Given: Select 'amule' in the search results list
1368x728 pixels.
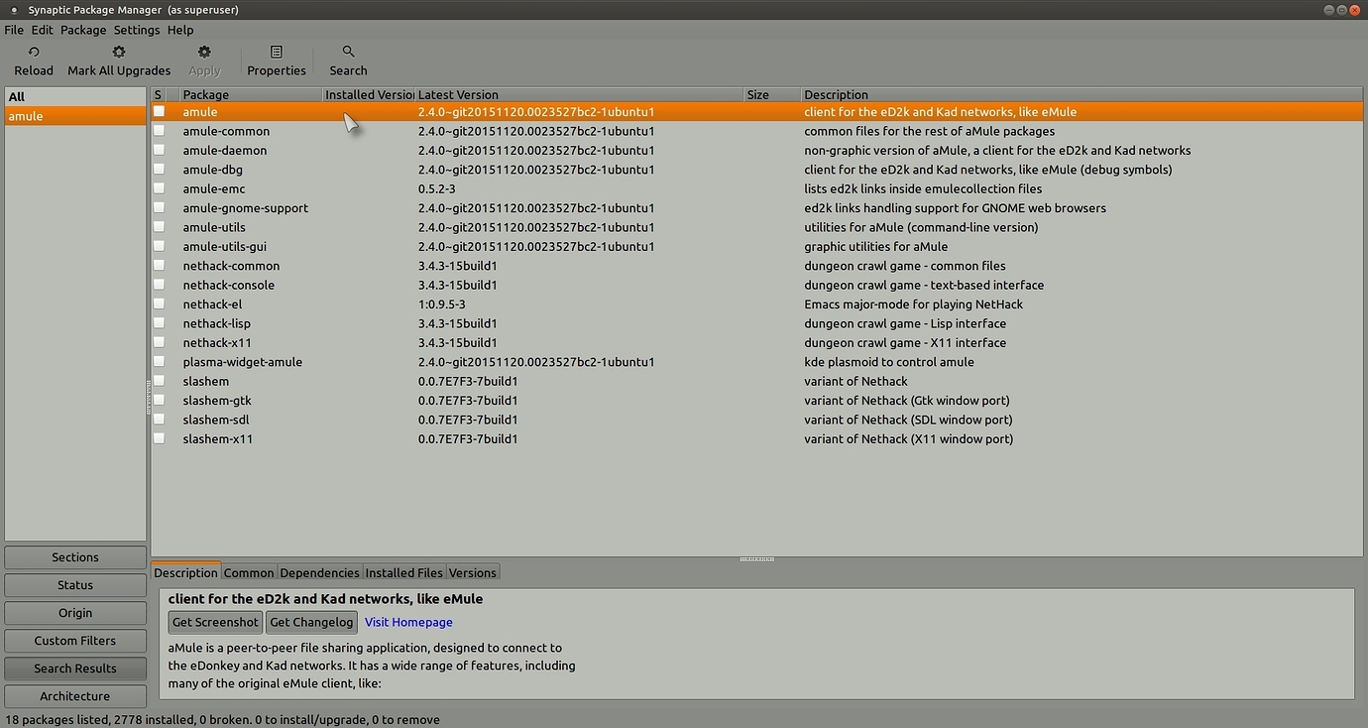Looking at the screenshot, I should (x=75, y=116).
